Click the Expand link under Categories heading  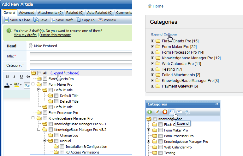[x=157, y=35]
